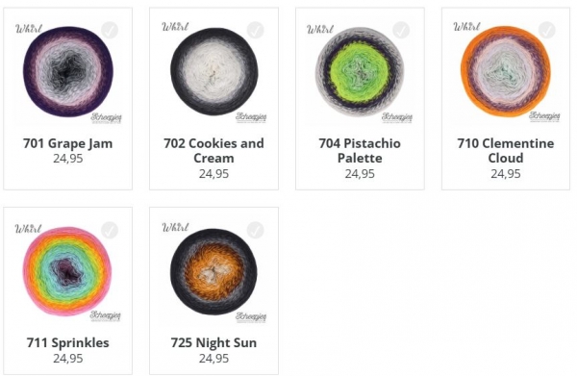The height and width of the screenshot is (376, 577).
Task: Open the Night Sun yarn cake image
Action: (x=213, y=271)
